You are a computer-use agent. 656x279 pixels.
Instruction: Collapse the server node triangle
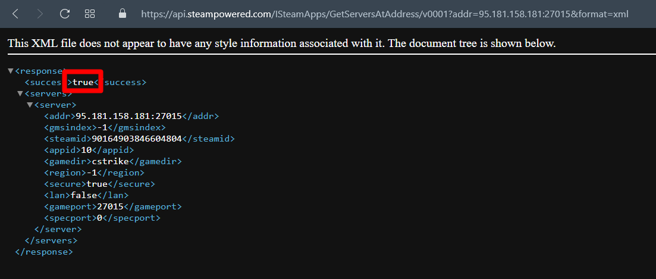click(30, 105)
